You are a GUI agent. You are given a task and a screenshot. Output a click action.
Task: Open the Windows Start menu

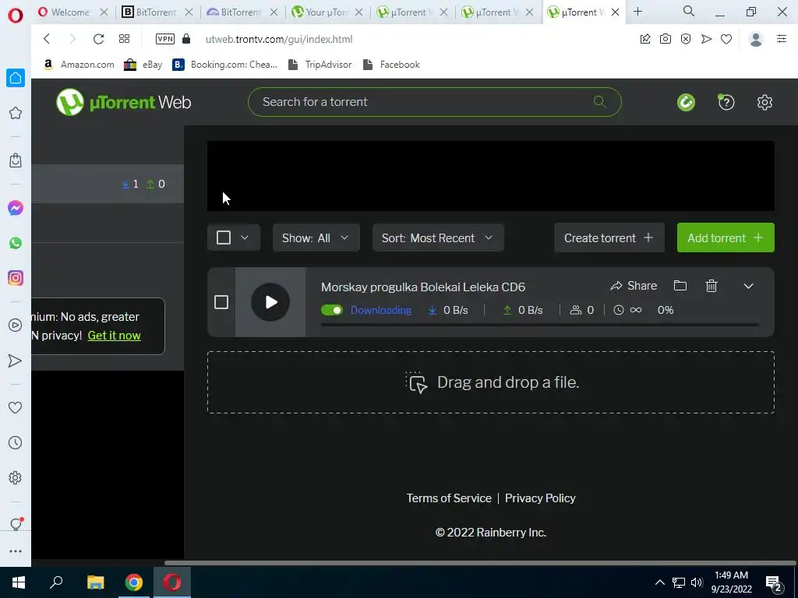coord(19,582)
